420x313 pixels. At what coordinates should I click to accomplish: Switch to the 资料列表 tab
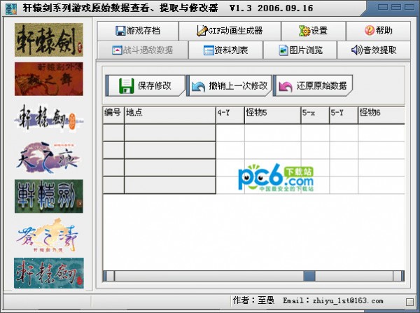pos(226,50)
